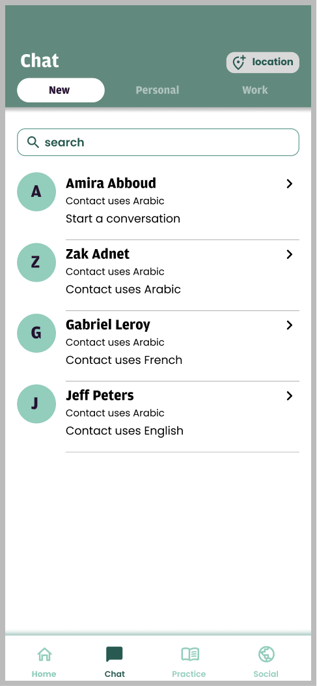This screenshot has height=686, width=317.
Task: Switch to the Personal tab
Action: [157, 90]
